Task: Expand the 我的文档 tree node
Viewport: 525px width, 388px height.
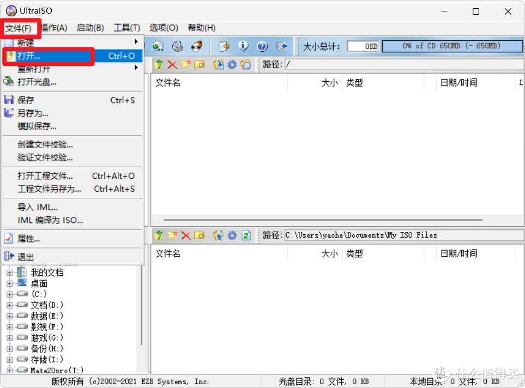Action: click(10, 272)
